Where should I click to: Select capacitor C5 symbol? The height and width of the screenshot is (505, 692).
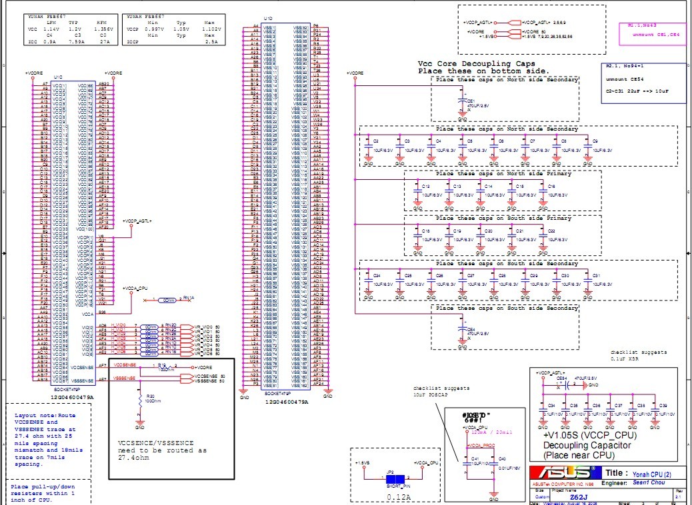[x=462, y=147]
